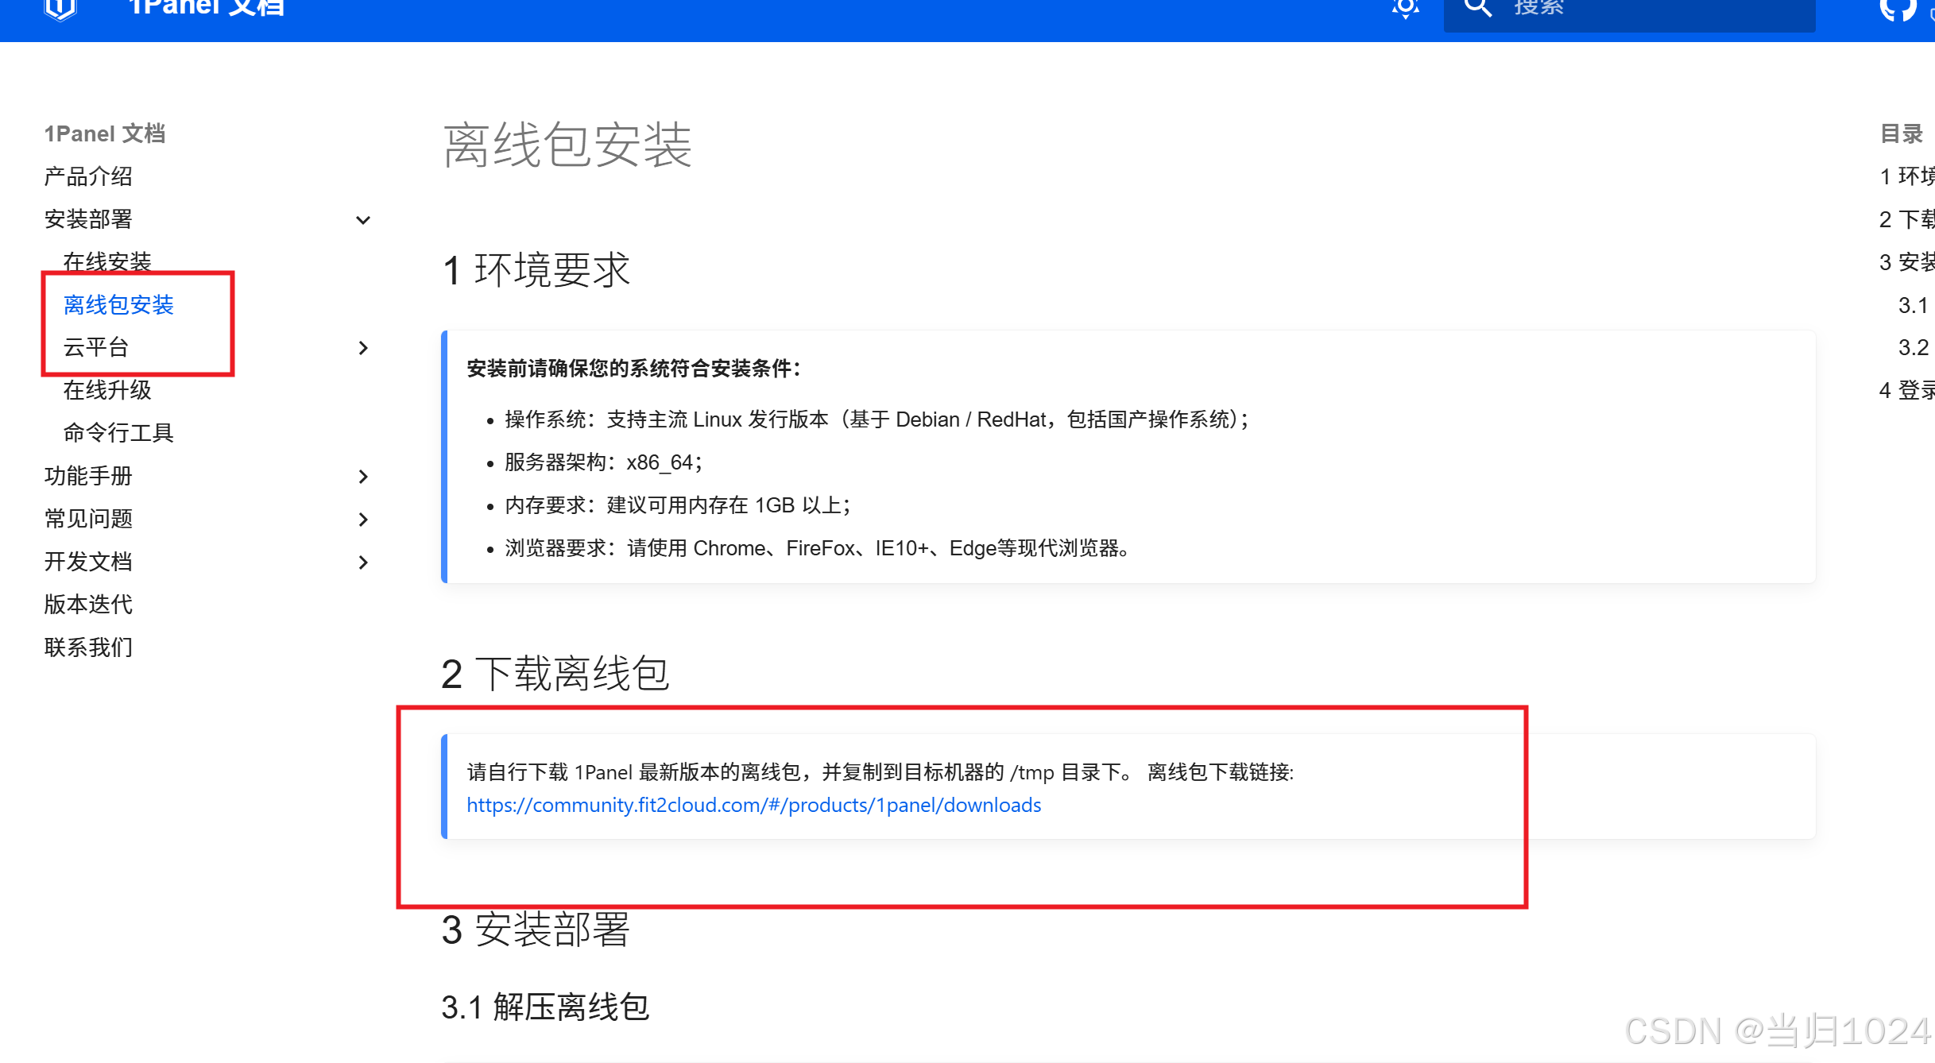Click the 服务器架构：x86_64 bullet text
The width and height of the screenshot is (1935, 1063).
tap(604, 462)
